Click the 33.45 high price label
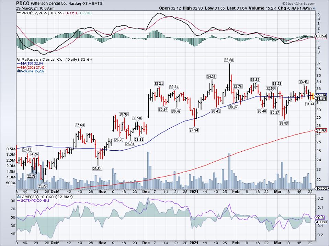 [x=303, y=82]
